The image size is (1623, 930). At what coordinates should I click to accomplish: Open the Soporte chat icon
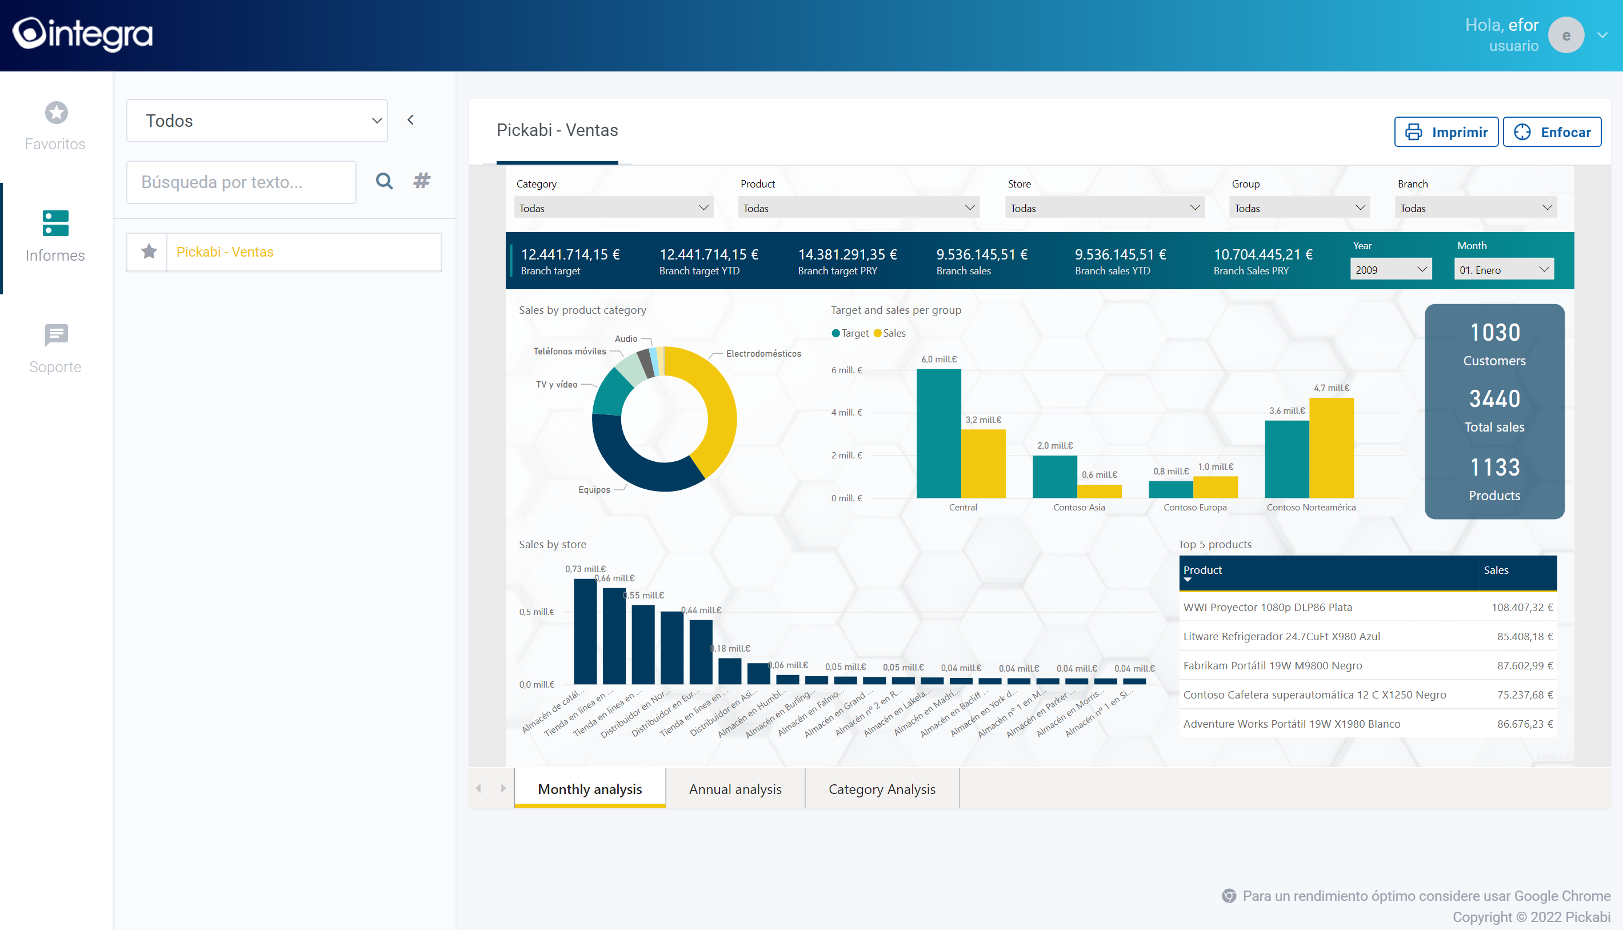pyautogui.click(x=56, y=335)
